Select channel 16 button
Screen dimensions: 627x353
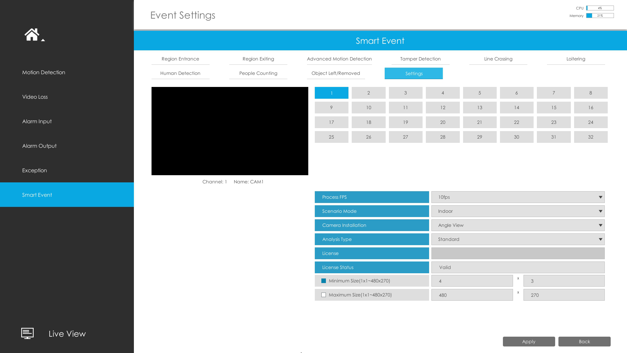coord(590,108)
